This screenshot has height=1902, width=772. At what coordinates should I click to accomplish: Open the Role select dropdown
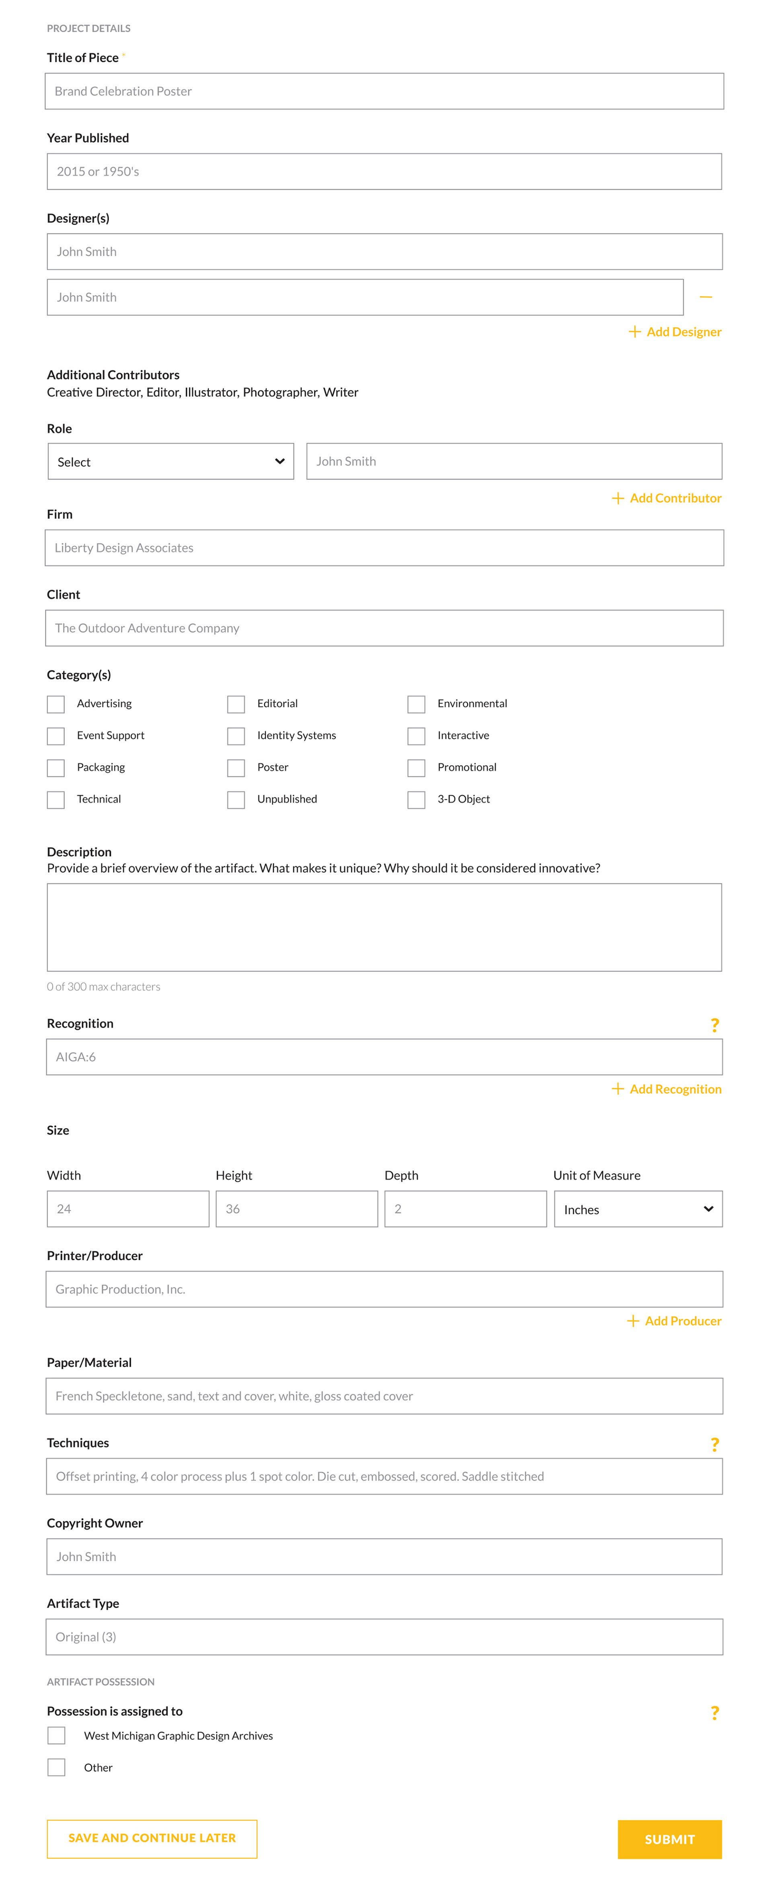pyautogui.click(x=170, y=462)
